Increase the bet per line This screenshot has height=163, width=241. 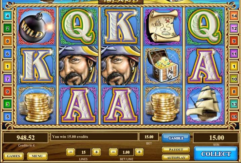point(139,152)
